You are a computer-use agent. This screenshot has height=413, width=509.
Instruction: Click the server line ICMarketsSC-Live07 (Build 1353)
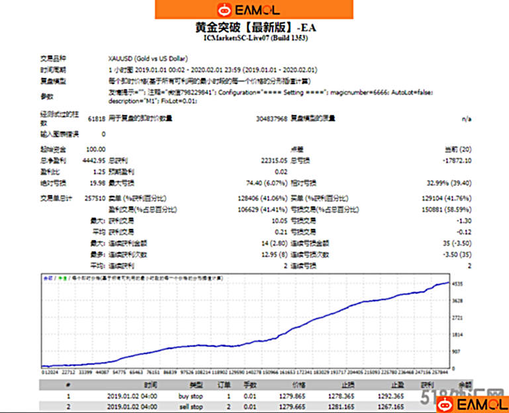(x=255, y=38)
